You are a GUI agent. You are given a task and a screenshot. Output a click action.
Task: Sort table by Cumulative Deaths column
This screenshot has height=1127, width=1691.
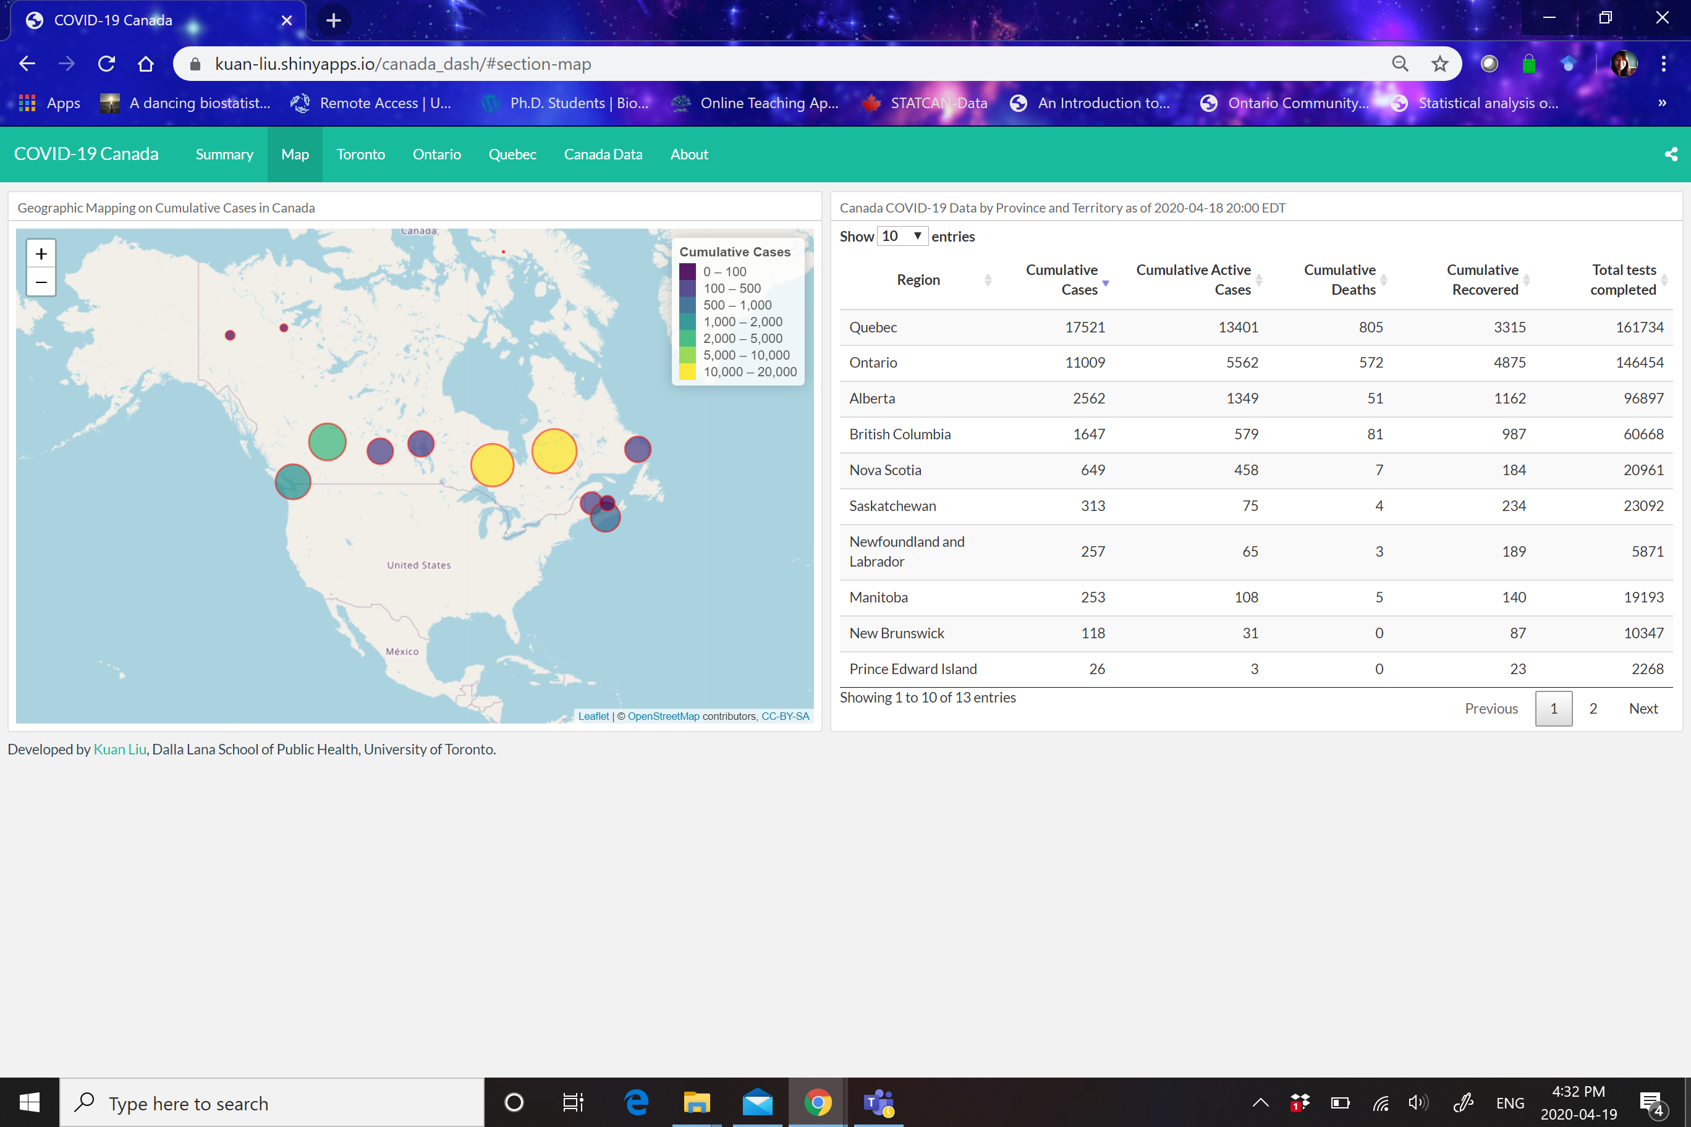1339,280
